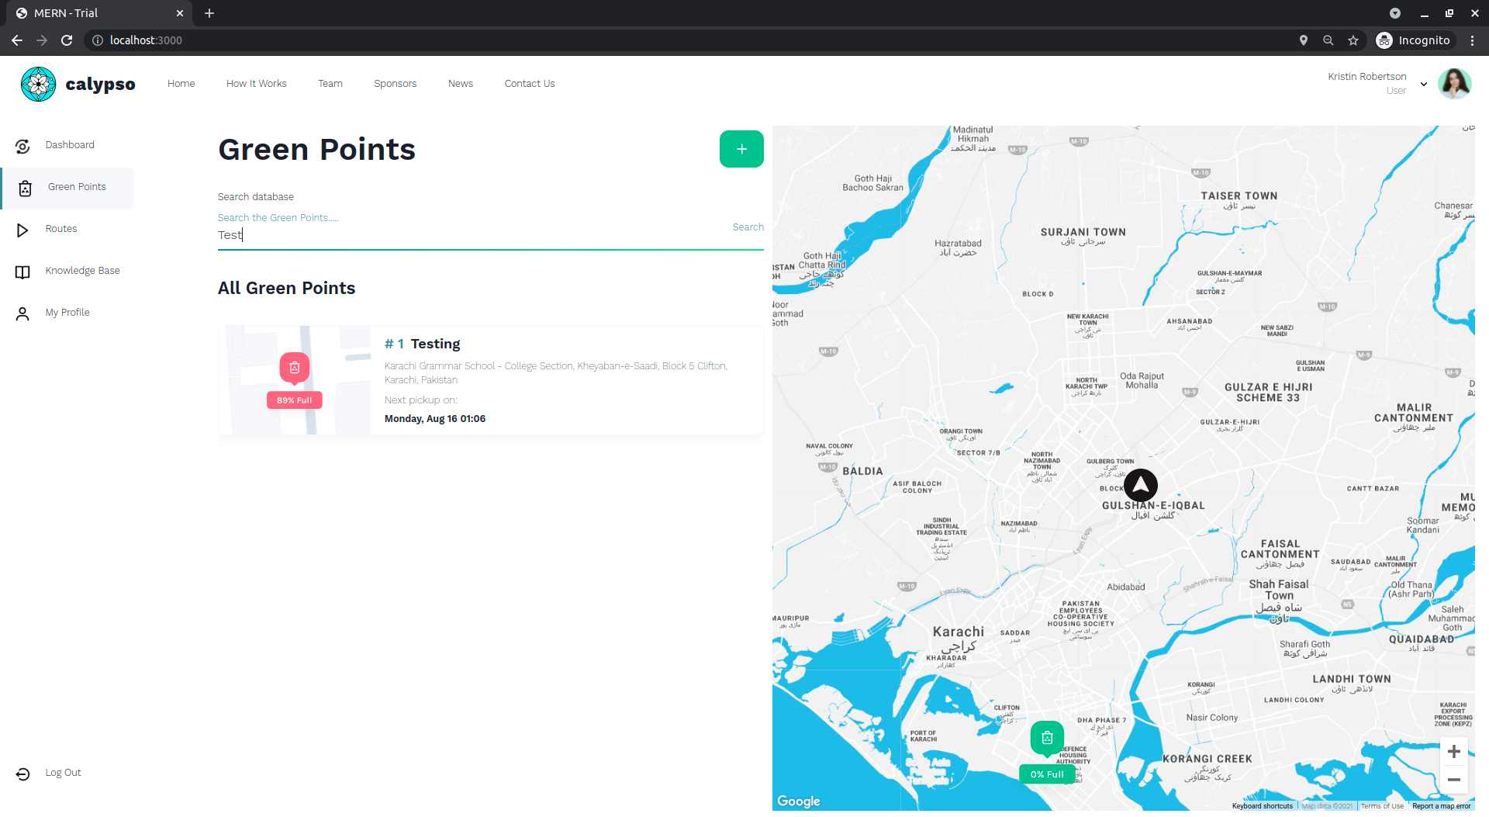This screenshot has height=817, width=1489.
Task: Open Team nav link
Action: pyautogui.click(x=330, y=84)
